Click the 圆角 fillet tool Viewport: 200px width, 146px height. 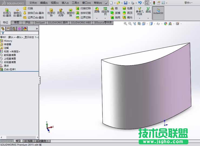pos(97,10)
